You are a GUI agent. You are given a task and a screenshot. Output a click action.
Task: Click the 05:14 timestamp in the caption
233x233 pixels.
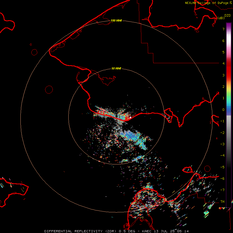(183, 231)
